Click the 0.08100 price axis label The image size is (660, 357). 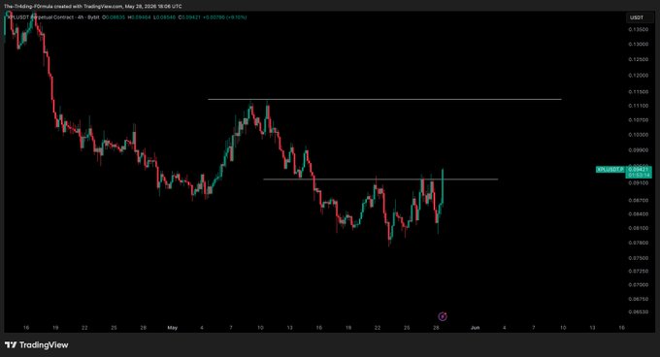(x=638, y=228)
